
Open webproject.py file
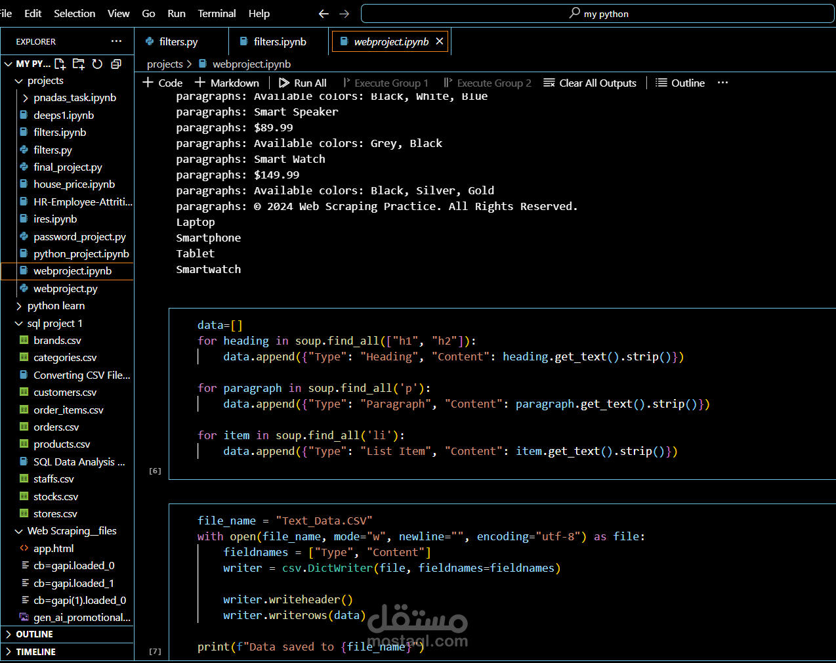tap(66, 289)
